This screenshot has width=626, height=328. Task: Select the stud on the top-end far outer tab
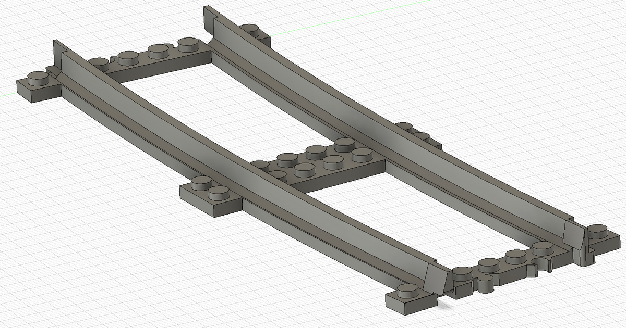(252, 30)
